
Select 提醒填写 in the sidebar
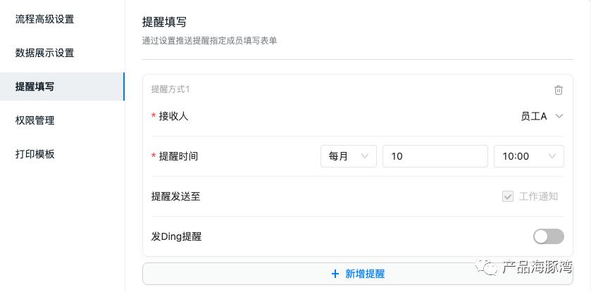pos(35,87)
